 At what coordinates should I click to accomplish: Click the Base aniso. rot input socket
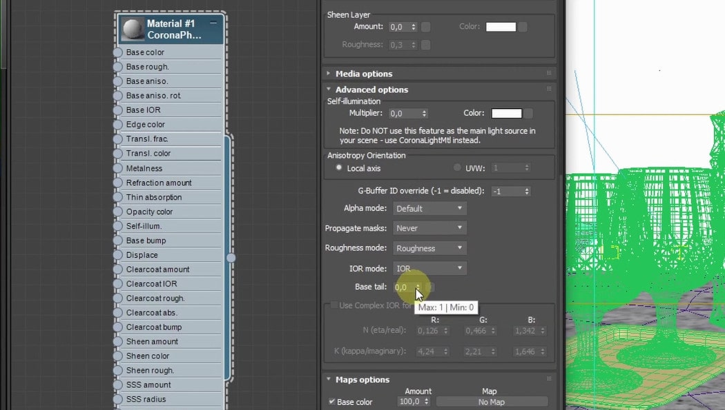pyautogui.click(x=117, y=96)
